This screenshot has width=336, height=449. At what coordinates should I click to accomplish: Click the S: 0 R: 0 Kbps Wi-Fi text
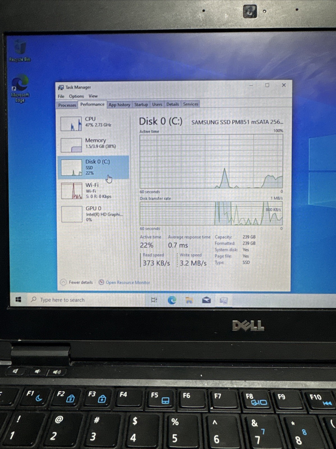pos(99,196)
